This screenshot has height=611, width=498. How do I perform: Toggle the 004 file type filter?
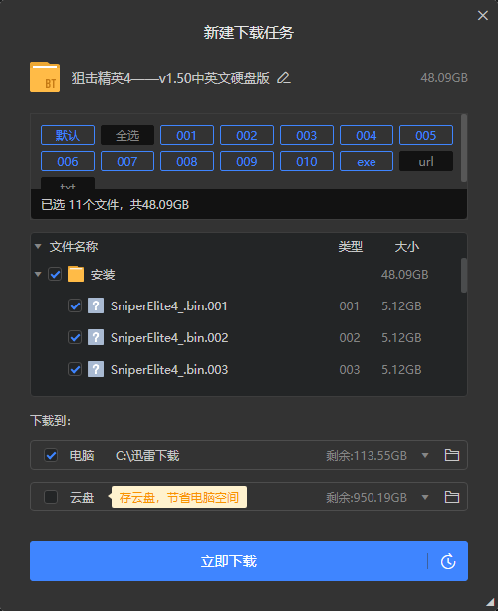pos(367,135)
